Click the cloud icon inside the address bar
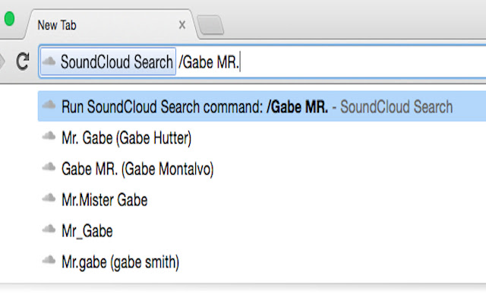The width and height of the screenshot is (486, 304). pyautogui.click(x=50, y=62)
